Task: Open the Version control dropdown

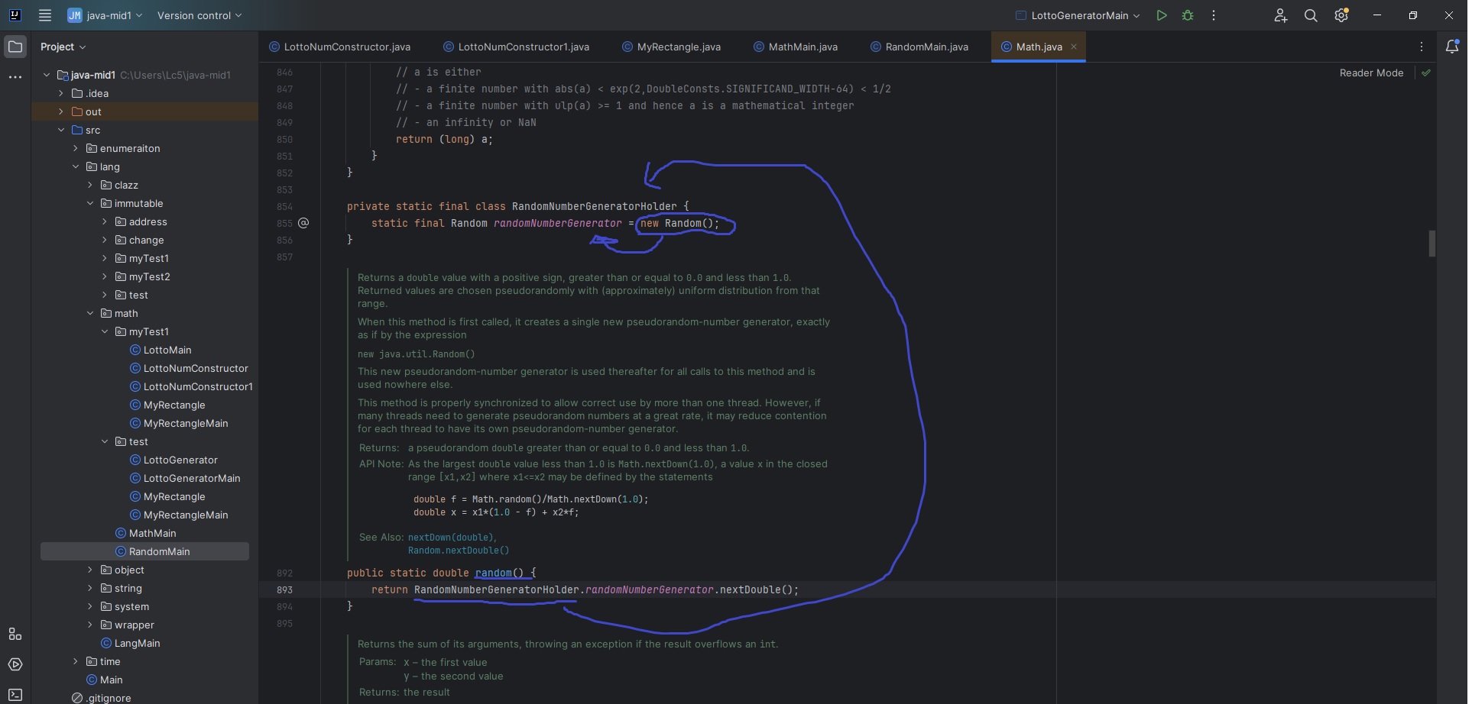Action: (199, 15)
